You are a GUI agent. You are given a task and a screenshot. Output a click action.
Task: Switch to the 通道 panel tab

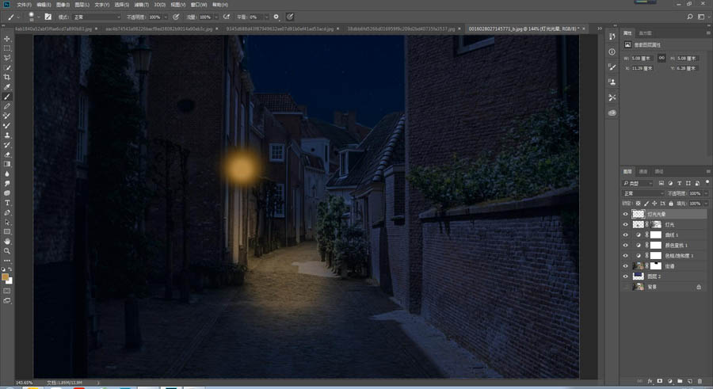click(x=643, y=171)
